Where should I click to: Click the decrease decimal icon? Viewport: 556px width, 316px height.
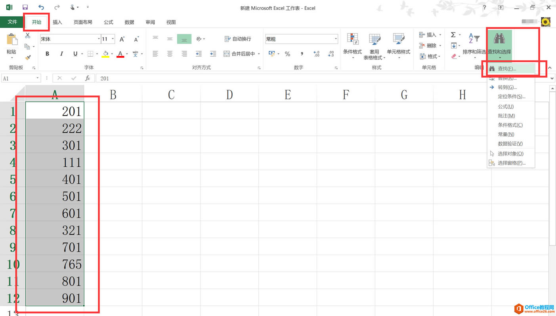coord(331,54)
